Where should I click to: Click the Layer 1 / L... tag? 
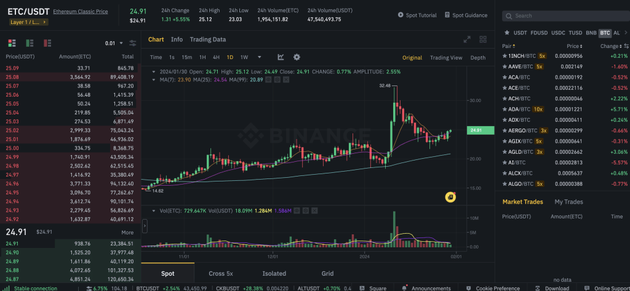pos(28,22)
